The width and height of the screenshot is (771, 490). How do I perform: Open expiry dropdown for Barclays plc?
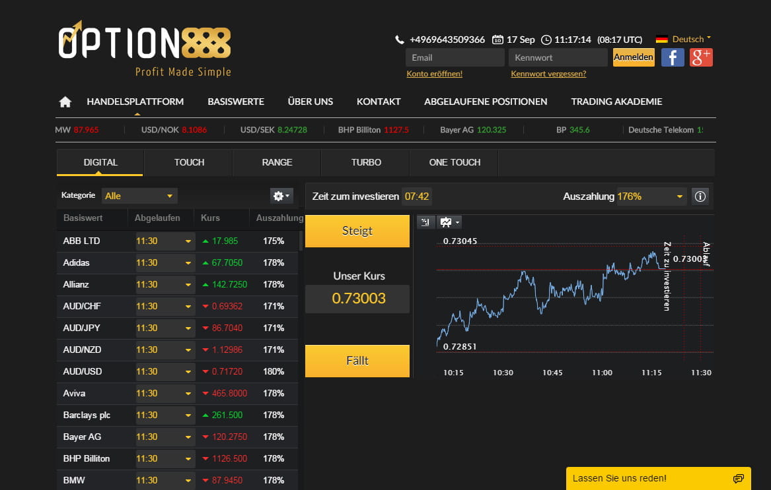(165, 415)
